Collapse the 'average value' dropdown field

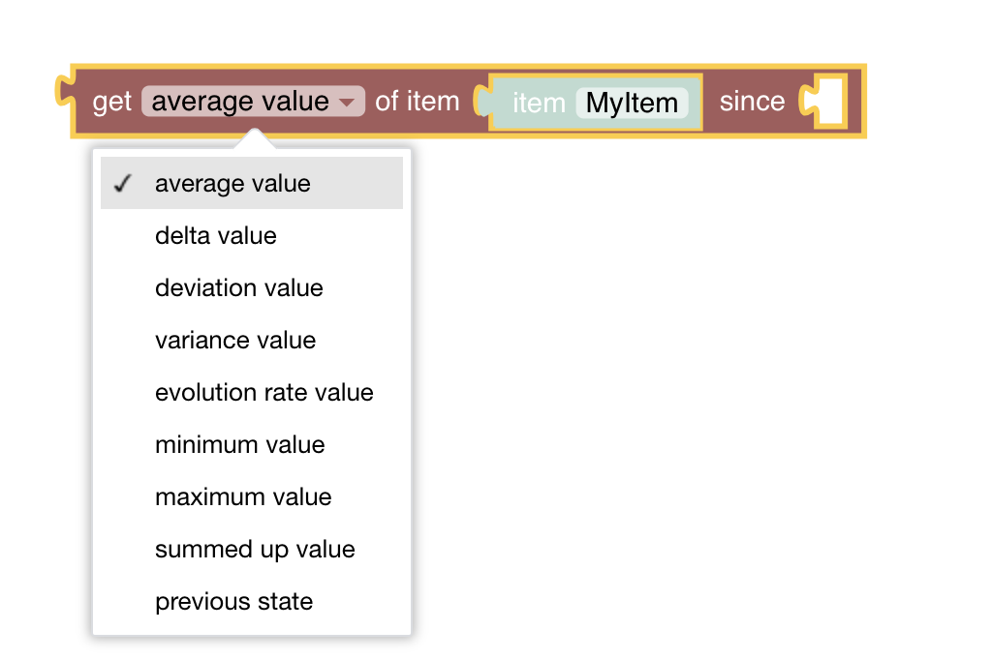(240, 102)
